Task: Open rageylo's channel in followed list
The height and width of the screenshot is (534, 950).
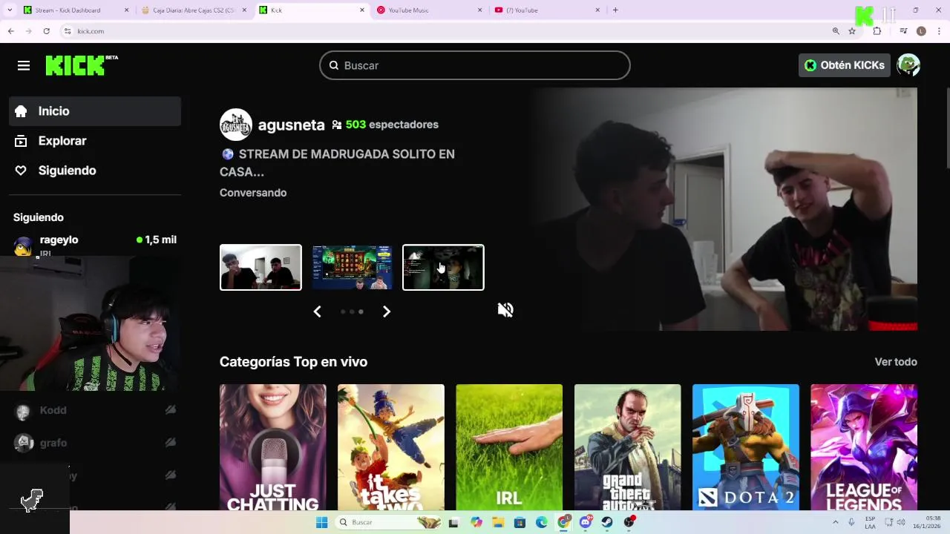Action: click(95, 243)
